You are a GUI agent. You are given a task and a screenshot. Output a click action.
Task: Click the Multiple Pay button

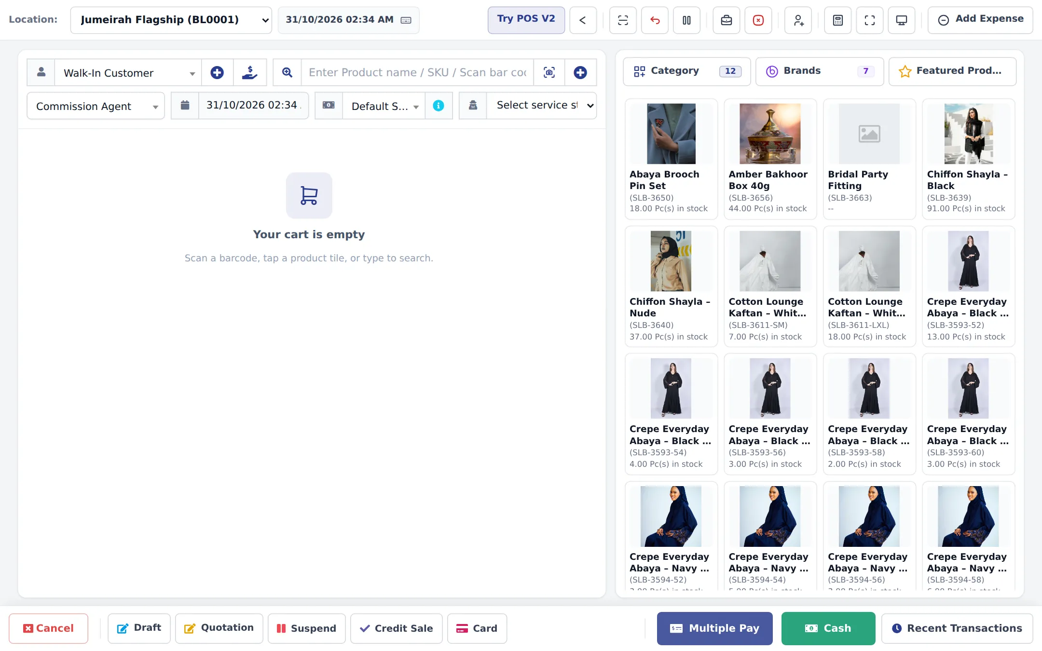(715, 628)
